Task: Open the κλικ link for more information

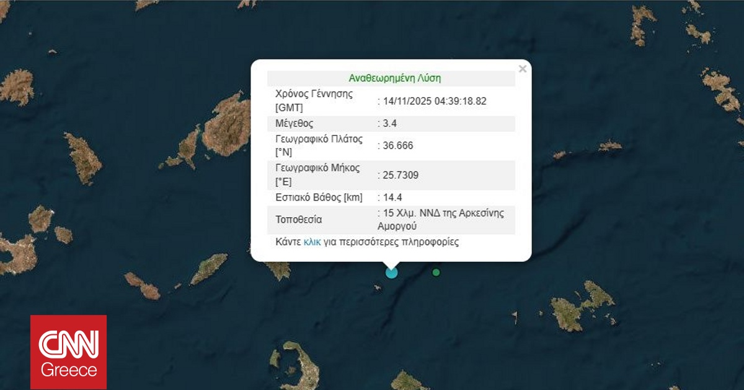Action: (312, 242)
